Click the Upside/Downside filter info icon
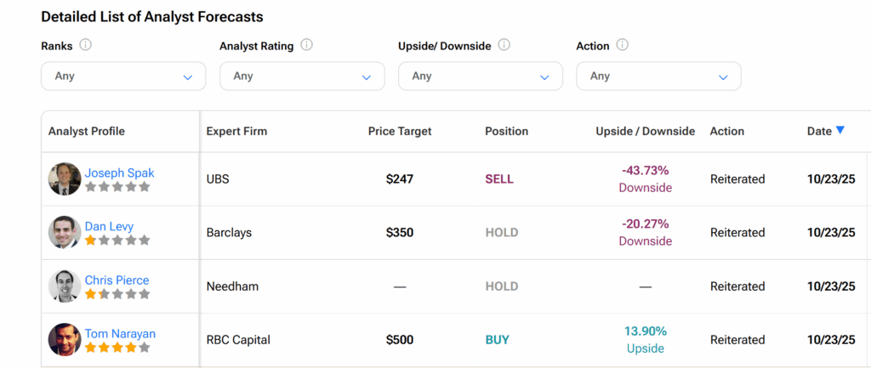871x368 pixels. [x=504, y=45]
